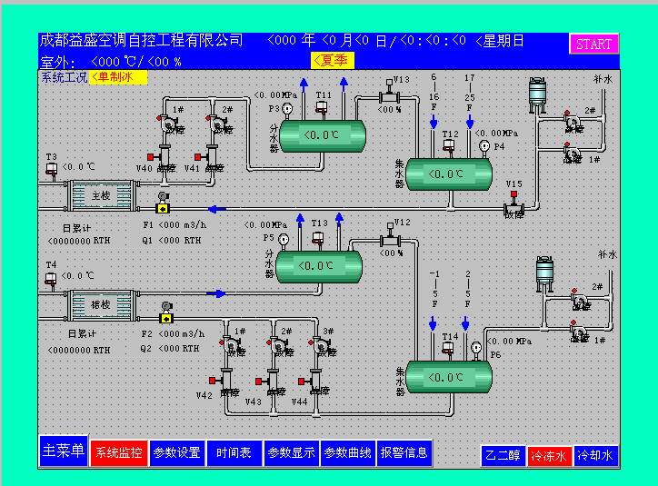658x486 pixels.
Task: Click the 单制冰 system mode field
Action: (x=118, y=77)
